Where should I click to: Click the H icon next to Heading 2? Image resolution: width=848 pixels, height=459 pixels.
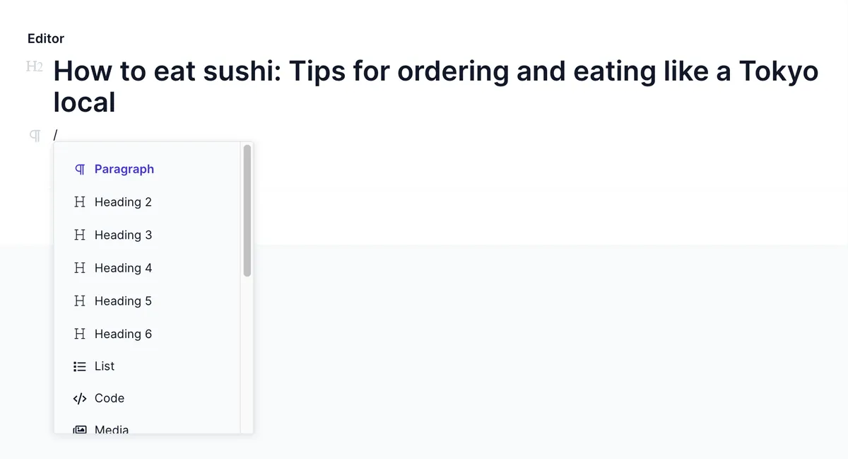[80, 202]
